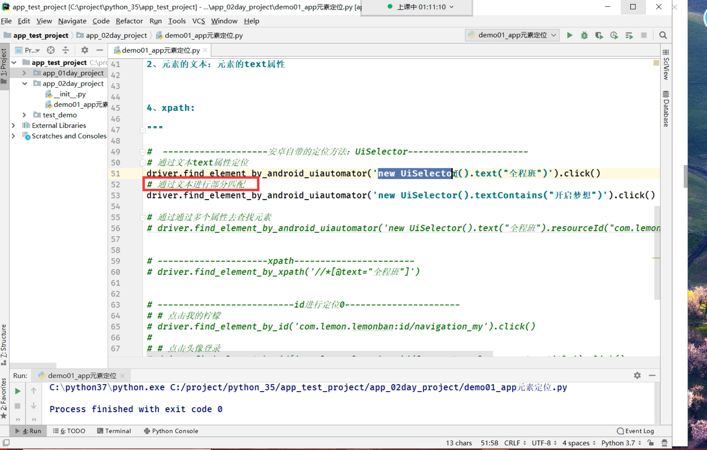Open Search Everywhere magnifier icon
Image resolution: width=707 pixels, height=450 pixels.
(x=663, y=35)
